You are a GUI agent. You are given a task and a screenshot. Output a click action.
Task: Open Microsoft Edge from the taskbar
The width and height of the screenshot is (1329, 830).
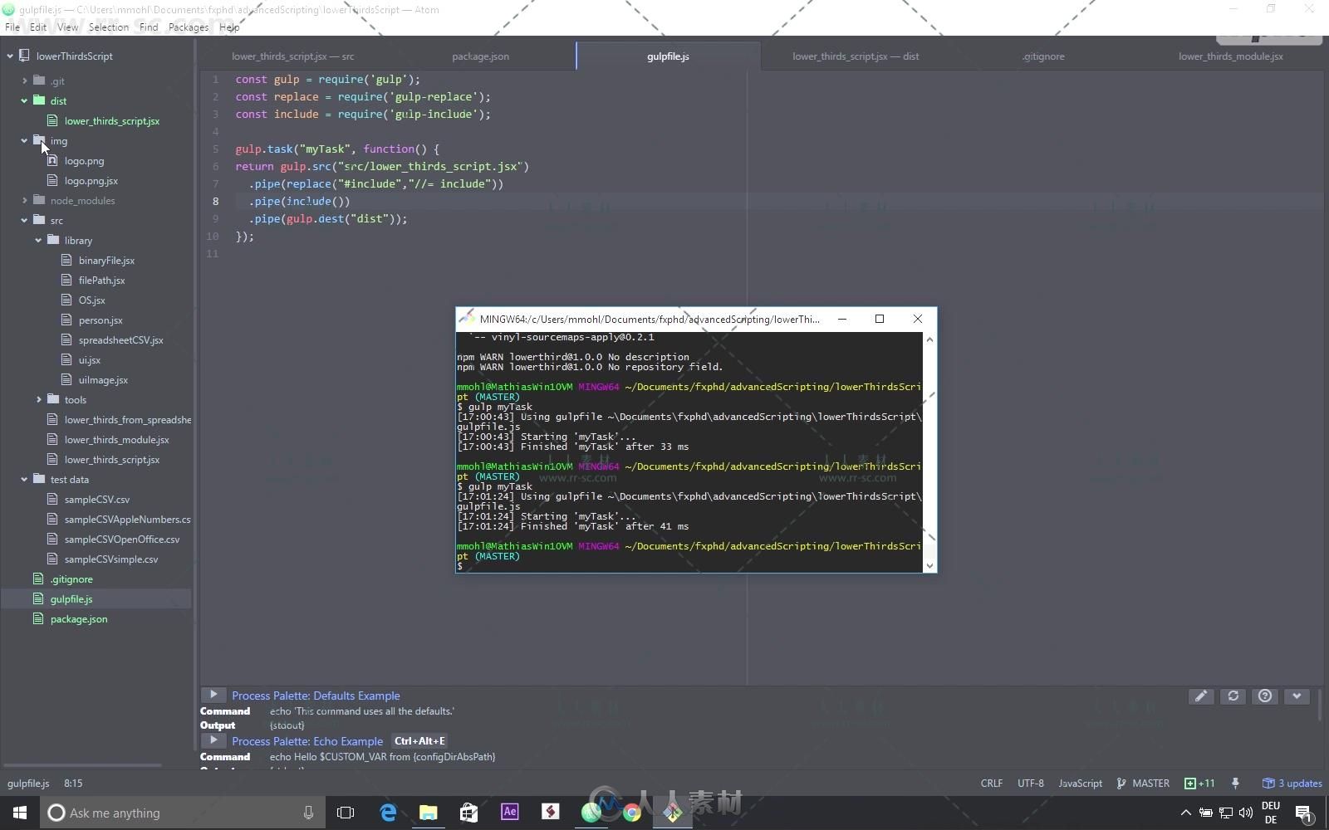pyautogui.click(x=388, y=812)
